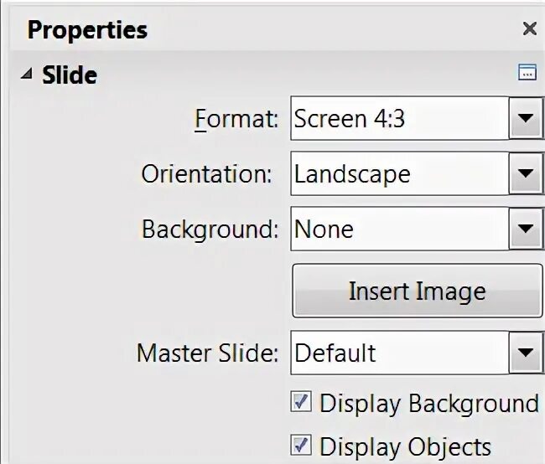Screen dimensions: 545x464
Task: Open the Background dropdown arrow
Action: pos(525,229)
